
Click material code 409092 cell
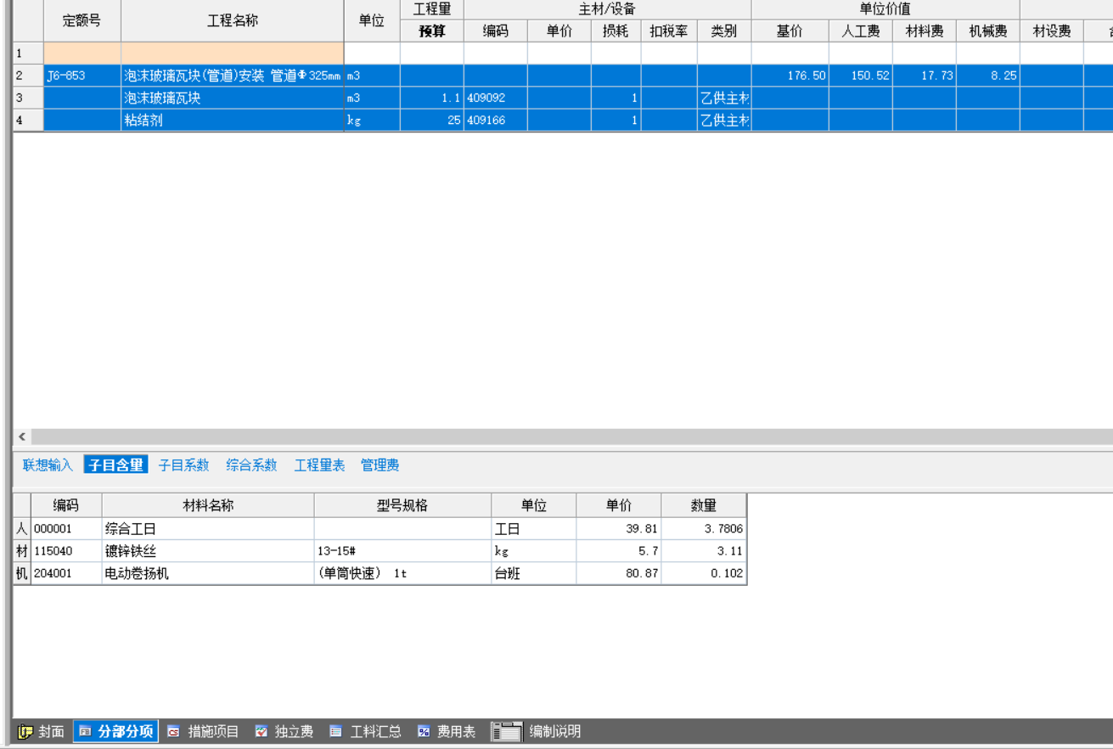[x=496, y=98]
